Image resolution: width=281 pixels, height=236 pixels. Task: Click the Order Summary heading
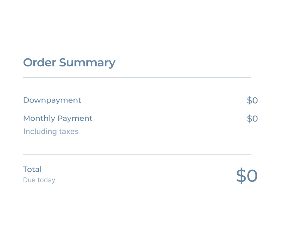[x=69, y=63]
